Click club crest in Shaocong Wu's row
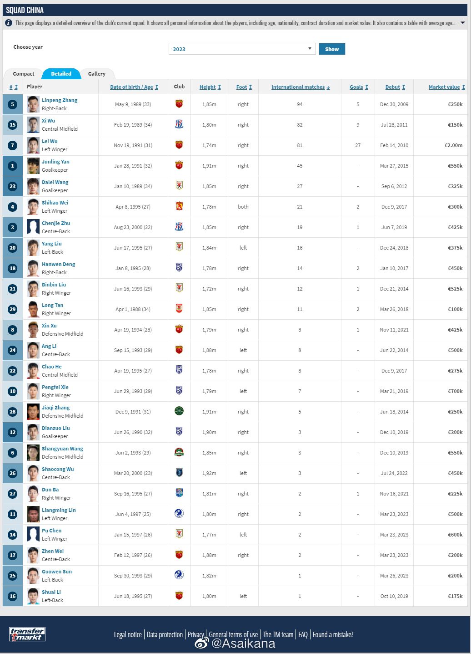This screenshot has height=654, width=471. 179,473
